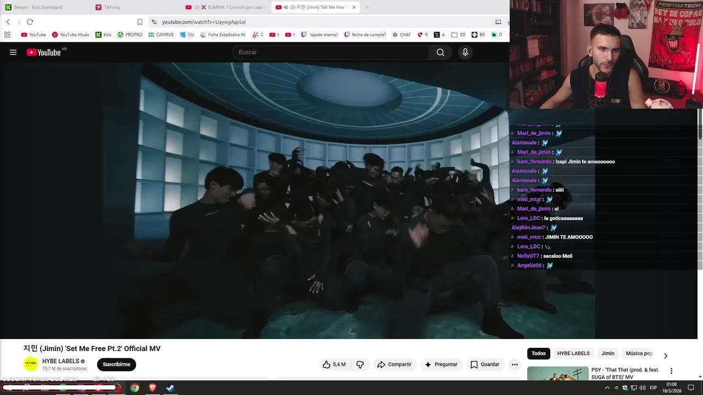
Task: Open Google Chrome from taskbar
Action: [135, 388]
